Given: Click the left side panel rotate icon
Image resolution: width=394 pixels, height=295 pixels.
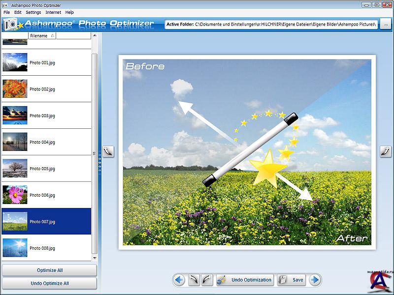Looking at the screenshot, I should coord(107,151).
